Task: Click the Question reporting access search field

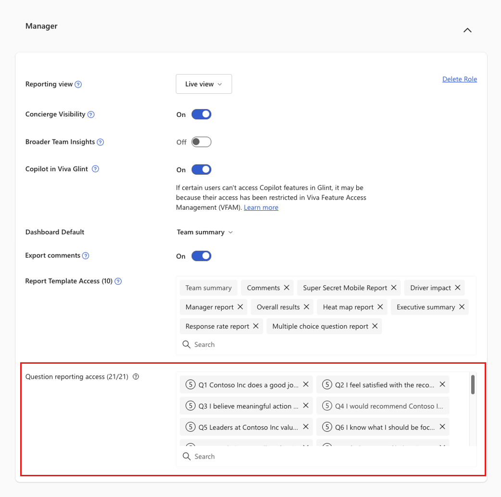Action: [326, 457]
